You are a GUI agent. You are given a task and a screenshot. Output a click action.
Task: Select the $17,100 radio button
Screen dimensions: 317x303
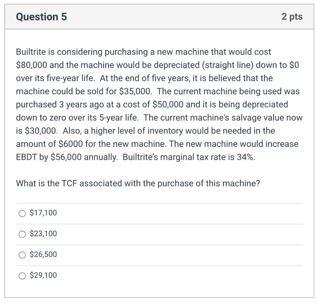(x=22, y=213)
